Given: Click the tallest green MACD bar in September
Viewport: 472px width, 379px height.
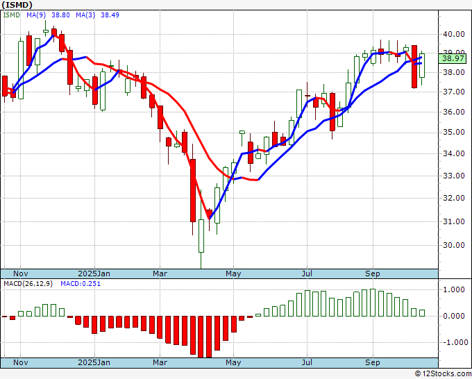Looking at the screenshot, I should pos(373,303).
